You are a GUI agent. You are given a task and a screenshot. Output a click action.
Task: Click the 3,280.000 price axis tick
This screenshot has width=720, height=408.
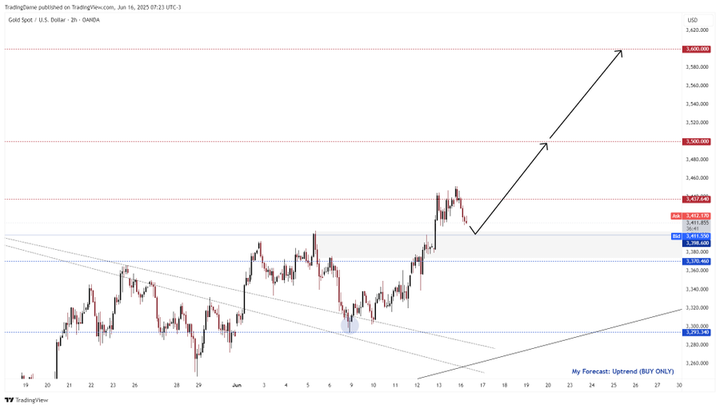click(x=697, y=345)
